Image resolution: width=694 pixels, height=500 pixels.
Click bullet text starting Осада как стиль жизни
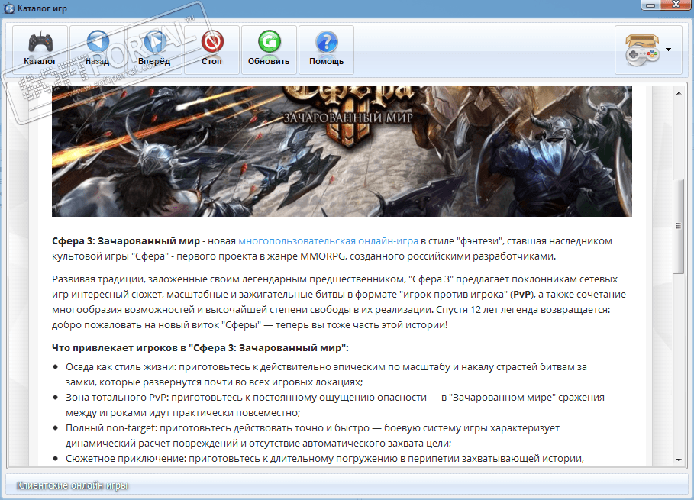coord(326,374)
